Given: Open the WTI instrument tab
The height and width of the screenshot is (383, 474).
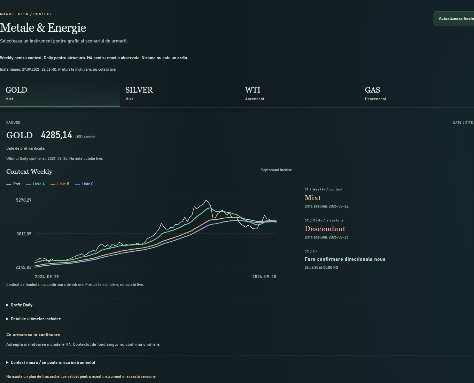Looking at the screenshot, I should click(x=300, y=94).
